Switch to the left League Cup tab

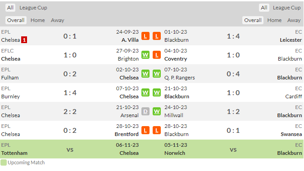click(33, 8)
